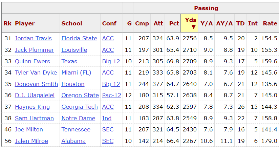The image size is (279, 148).
Task: Click the AY/A column header
Action: coord(224,23)
